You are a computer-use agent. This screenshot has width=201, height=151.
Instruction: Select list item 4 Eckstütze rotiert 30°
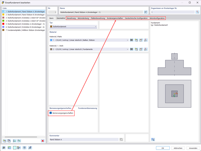[x=24, y=21]
